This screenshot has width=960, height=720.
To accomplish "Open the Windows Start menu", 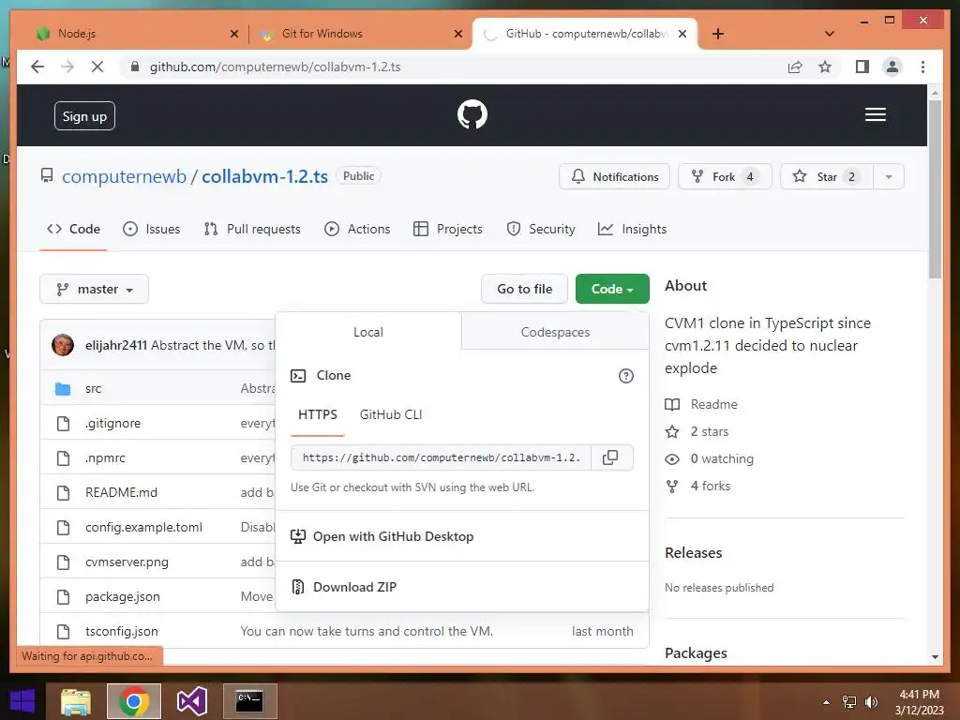I will [x=22, y=701].
